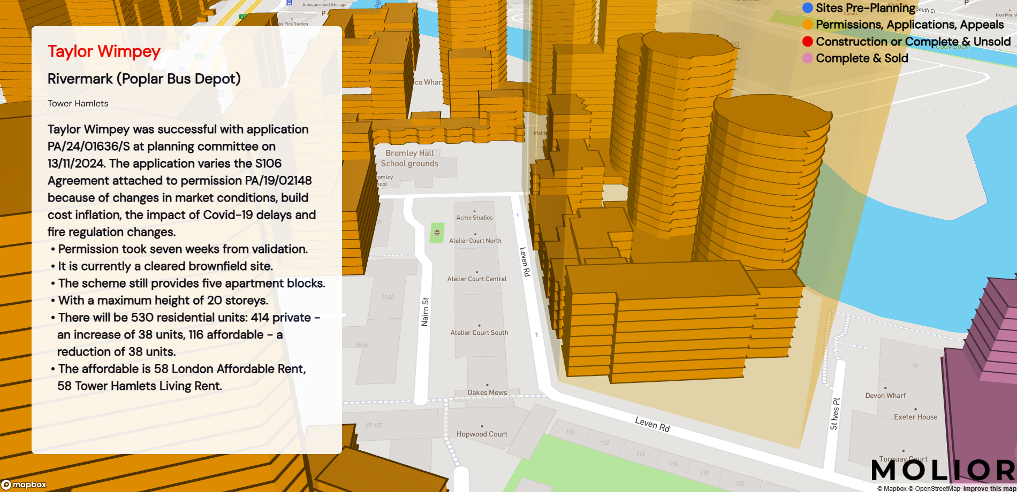Screen dimensions: 1017x492
Task: Click the MOLIOR logo
Action: click(943, 470)
